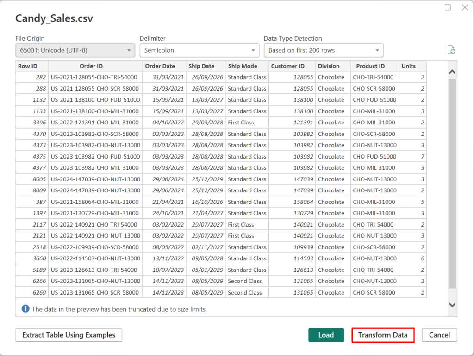The image size is (474, 356).
Task: Click the Transform Data button
Action: 383,335
